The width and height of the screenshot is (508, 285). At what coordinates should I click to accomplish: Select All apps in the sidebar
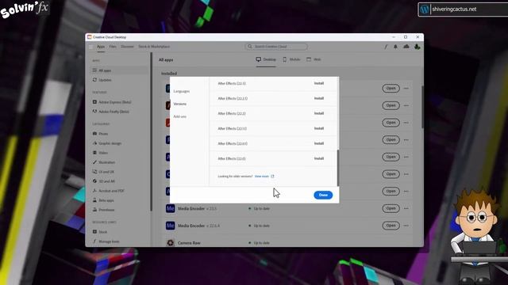click(x=118, y=70)
